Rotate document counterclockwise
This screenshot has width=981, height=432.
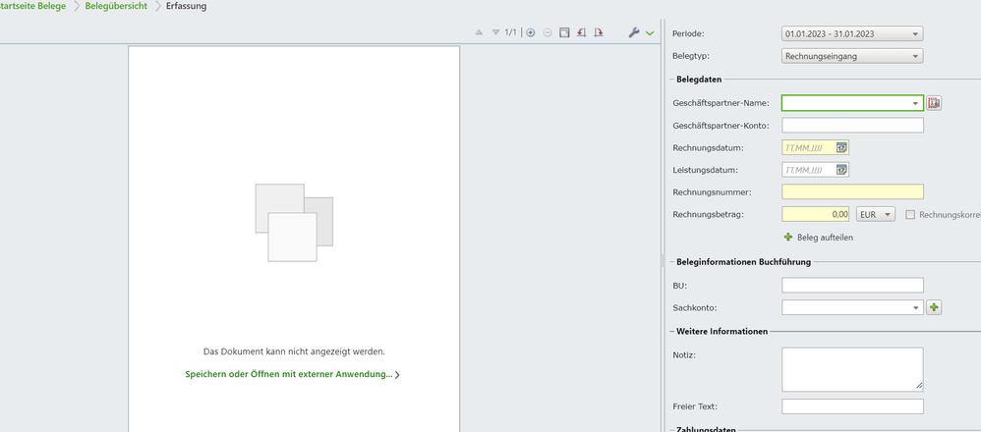click(581, 32)
